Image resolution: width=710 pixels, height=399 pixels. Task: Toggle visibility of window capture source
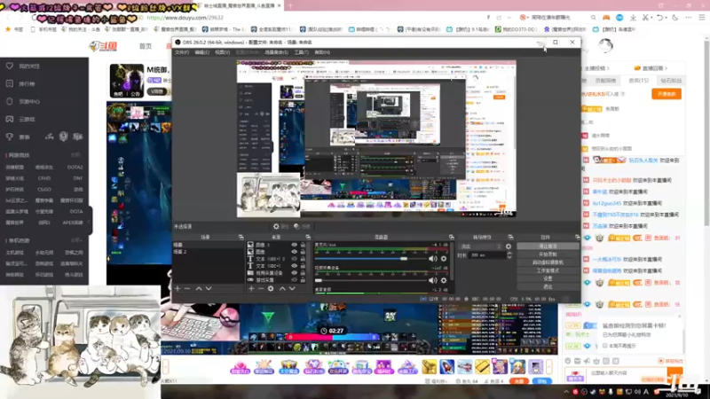[x=295, y=280]
